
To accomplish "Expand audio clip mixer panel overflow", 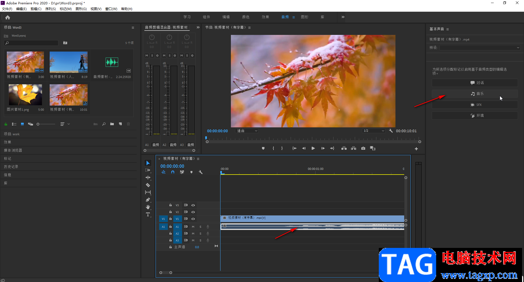I will 198,27.
